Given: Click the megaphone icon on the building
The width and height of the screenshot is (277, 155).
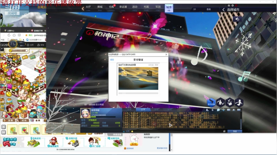Looking at the screenshot, I should pos(237,19).
